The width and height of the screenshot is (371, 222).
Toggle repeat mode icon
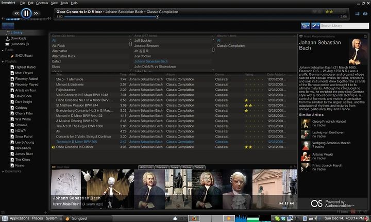pos(365,14)
